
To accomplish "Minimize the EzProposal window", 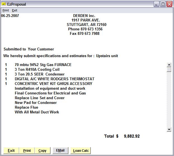I will pos(156,4).
